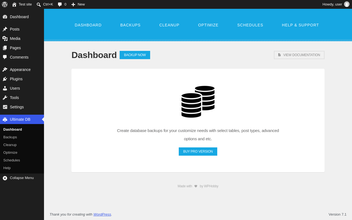
Task: Click the database stacks illustration
Action: (198, 102)
